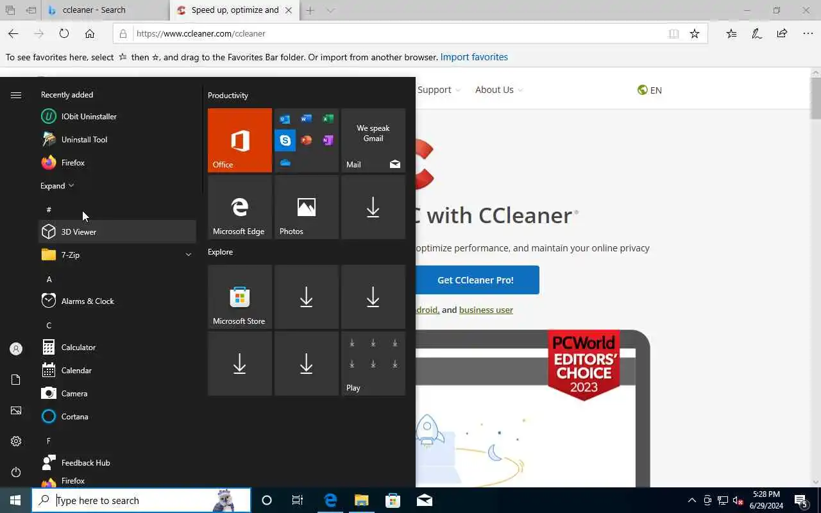The width and height of the screenshot is (821, 513).
Task: Click Edge icon on the taskbar
Action: click(x=330, y=500)
